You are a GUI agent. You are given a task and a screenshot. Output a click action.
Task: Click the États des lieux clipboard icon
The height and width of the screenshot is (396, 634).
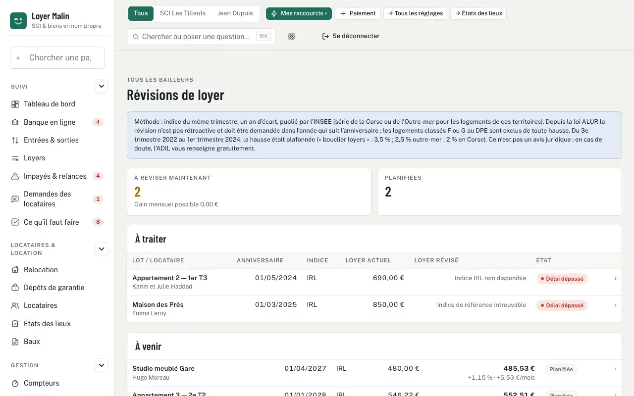click(x=15, y=324)
